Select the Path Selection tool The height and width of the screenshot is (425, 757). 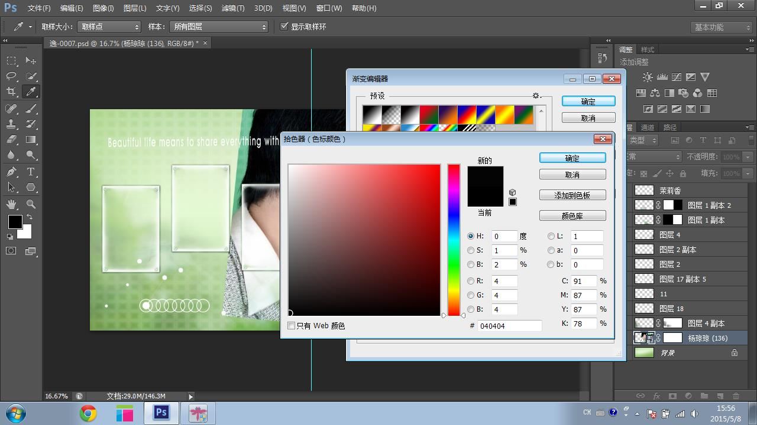pyautogui.click(x=11, y=187)
